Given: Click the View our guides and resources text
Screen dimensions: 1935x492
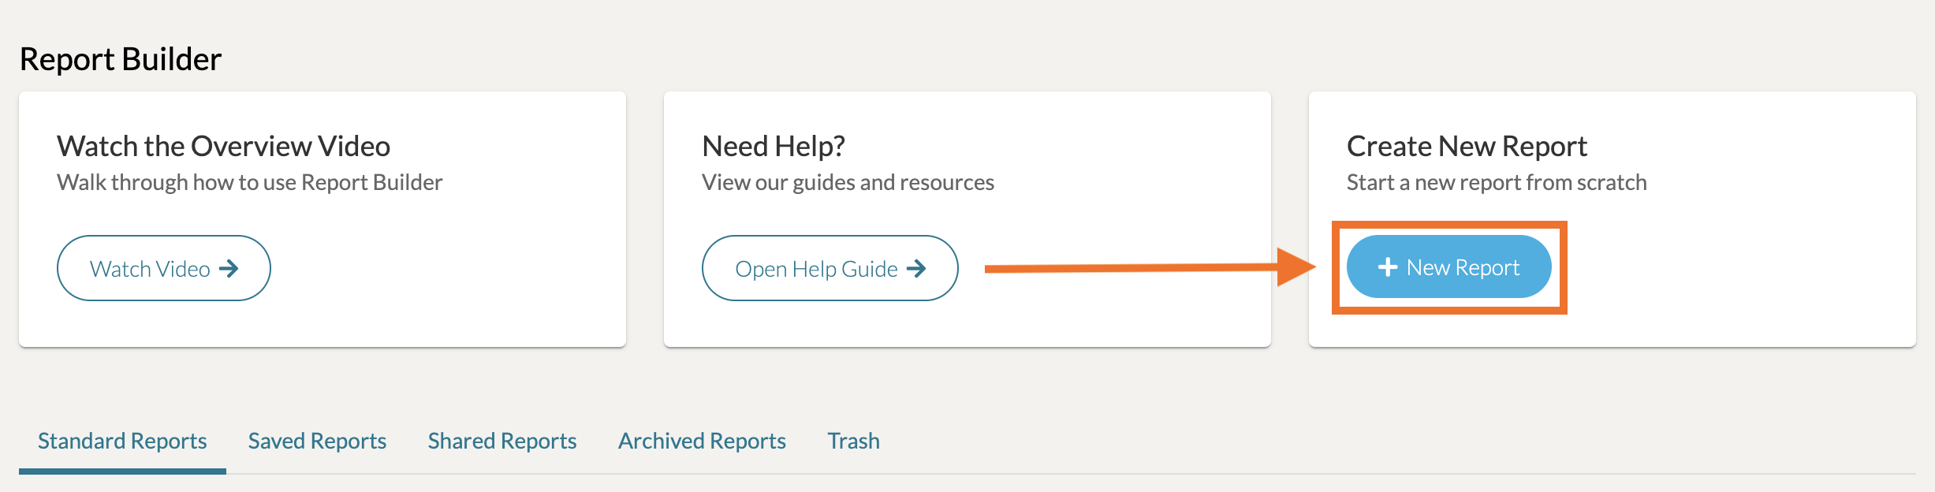Looking at the screenshot, I should point(848,182).
